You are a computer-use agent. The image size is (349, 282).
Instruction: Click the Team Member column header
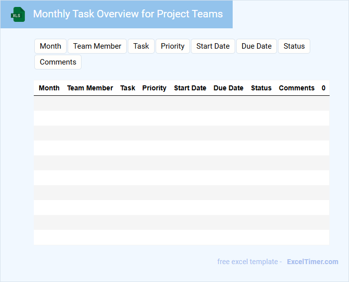coord(90,88)
